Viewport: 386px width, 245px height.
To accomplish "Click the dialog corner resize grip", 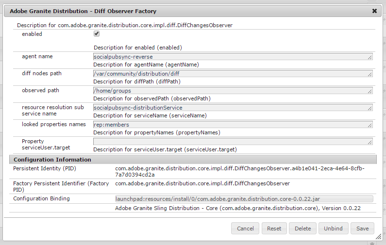I will [379, 237].
